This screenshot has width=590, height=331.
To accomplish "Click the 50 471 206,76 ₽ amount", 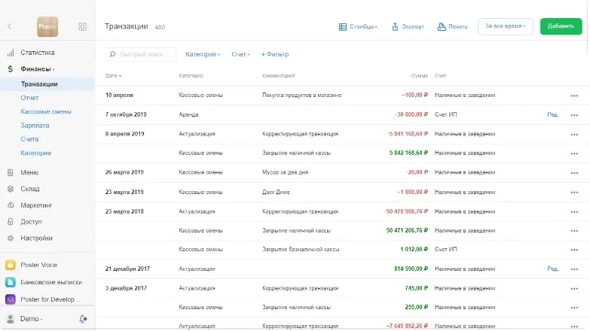I will pos(407,230).
